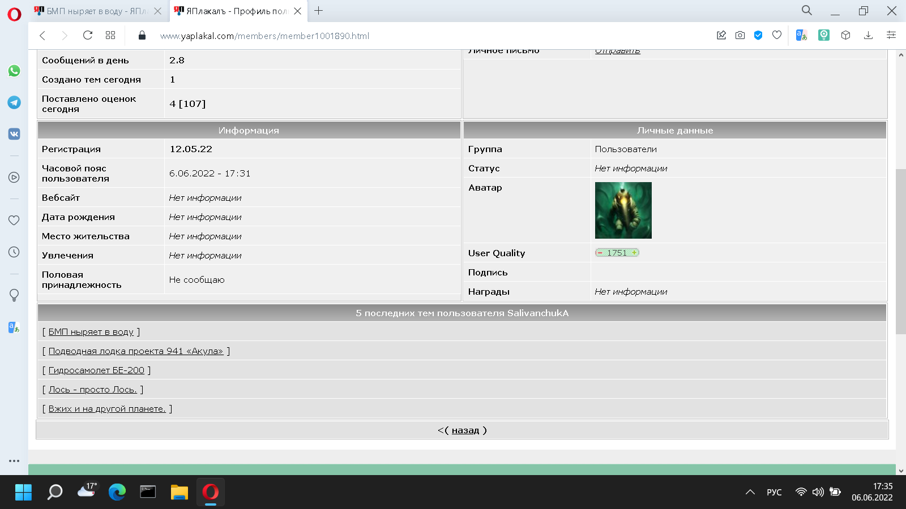
Task: Open VK messenger in the sidebar
Action: coord(14,134)
